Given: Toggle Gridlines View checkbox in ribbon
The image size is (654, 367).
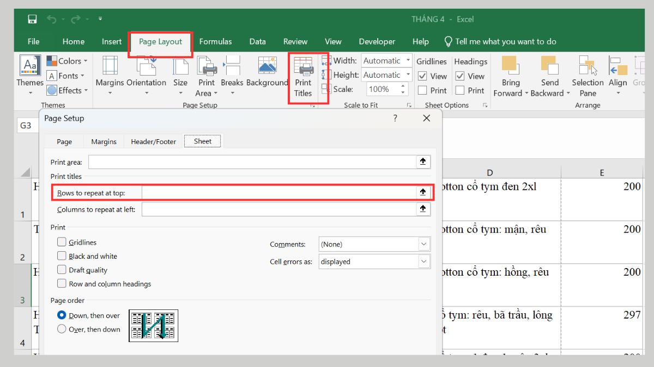Looking at the screenshot, I should (x=422, y=77).
